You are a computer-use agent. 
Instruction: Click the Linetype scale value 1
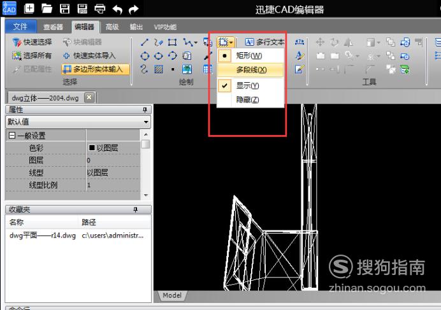coord(113,185)
